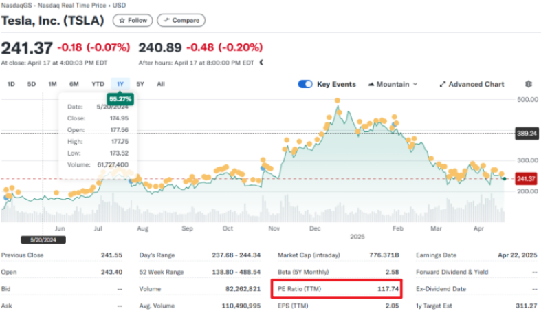Select the 5D time range tab
The width and height of the screenshot is (550, 320).
coord(32,84)
